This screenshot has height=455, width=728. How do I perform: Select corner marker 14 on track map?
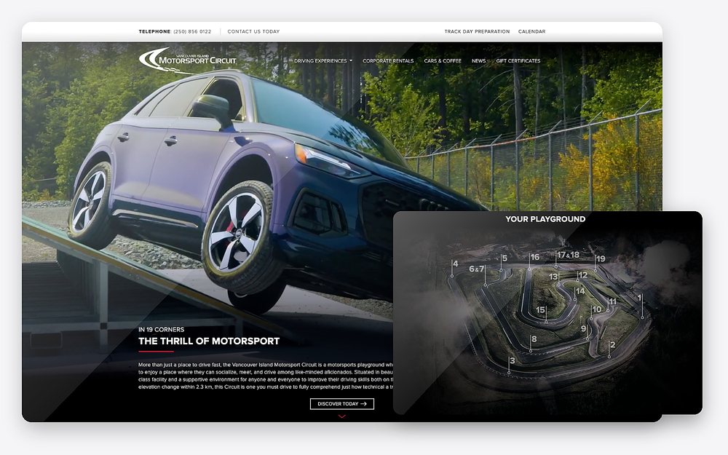pyautogui.click(x=580, y=292)
